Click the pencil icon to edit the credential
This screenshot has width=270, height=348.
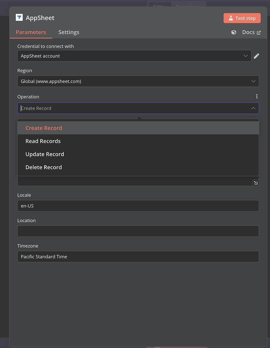[x=256, y=56]
